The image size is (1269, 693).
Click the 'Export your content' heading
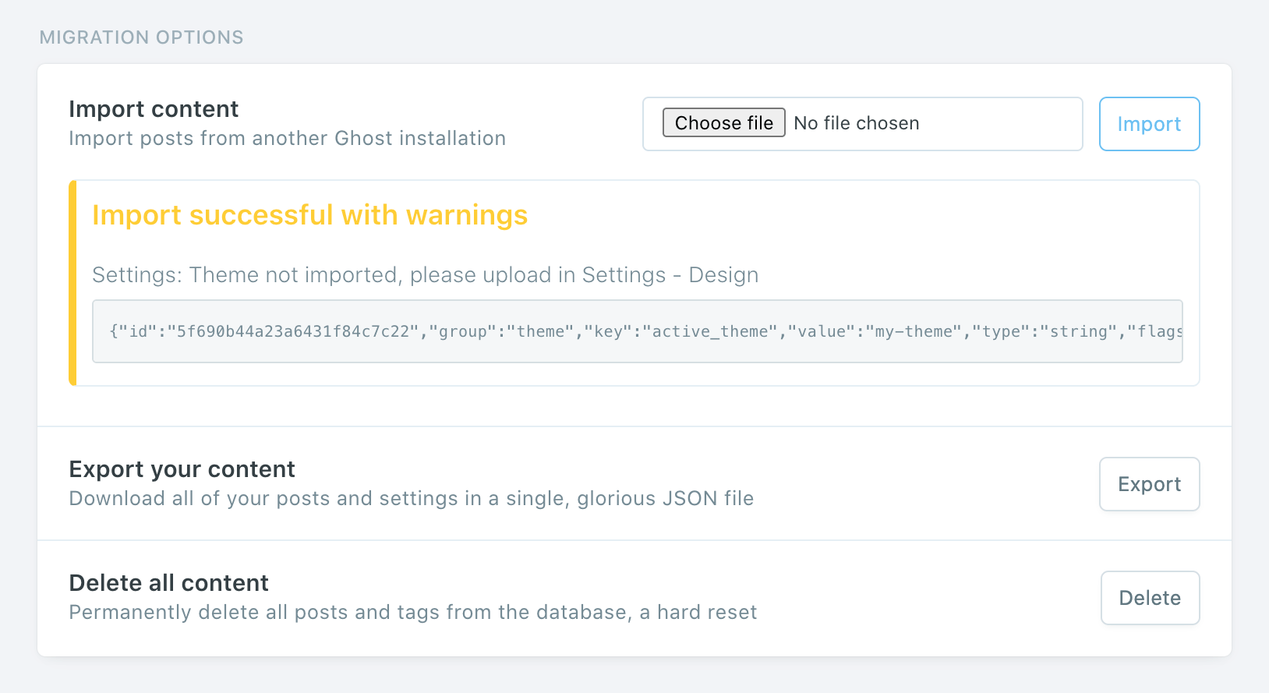pos(182,469)
